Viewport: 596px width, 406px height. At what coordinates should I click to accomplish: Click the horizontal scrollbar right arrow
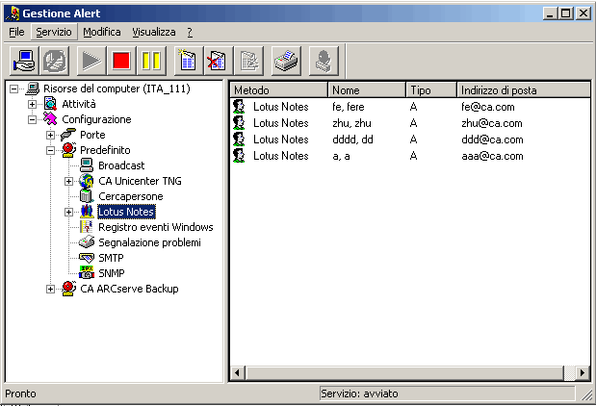(x=582, y=372)
